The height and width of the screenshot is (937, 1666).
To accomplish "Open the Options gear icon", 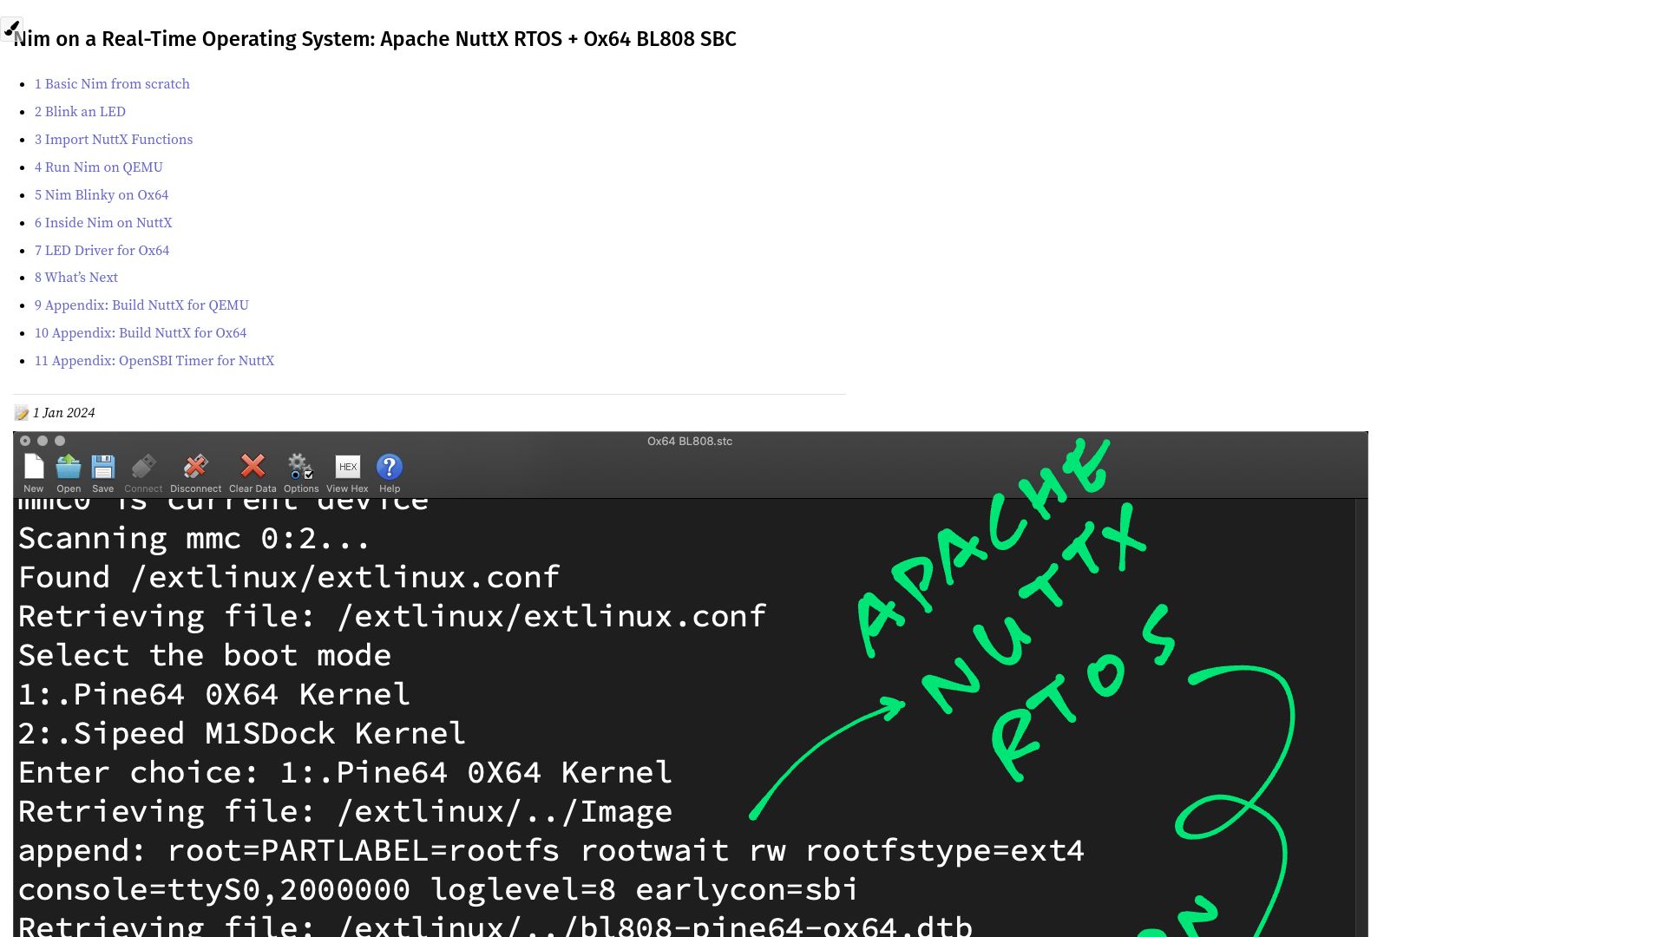I will (300, 467).
